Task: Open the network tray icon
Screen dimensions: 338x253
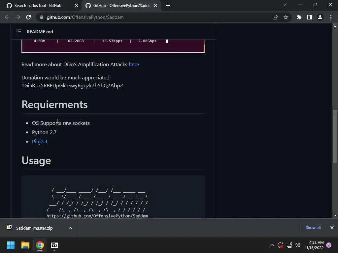Action: 289,245
